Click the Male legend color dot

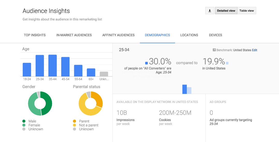click(24, 121)
